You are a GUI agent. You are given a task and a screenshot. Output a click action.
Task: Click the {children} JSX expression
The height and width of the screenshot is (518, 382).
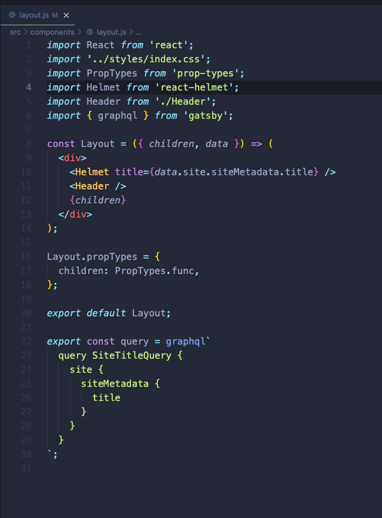click(98, 200)
